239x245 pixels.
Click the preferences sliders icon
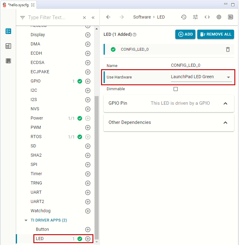click(x=195, y=17)
